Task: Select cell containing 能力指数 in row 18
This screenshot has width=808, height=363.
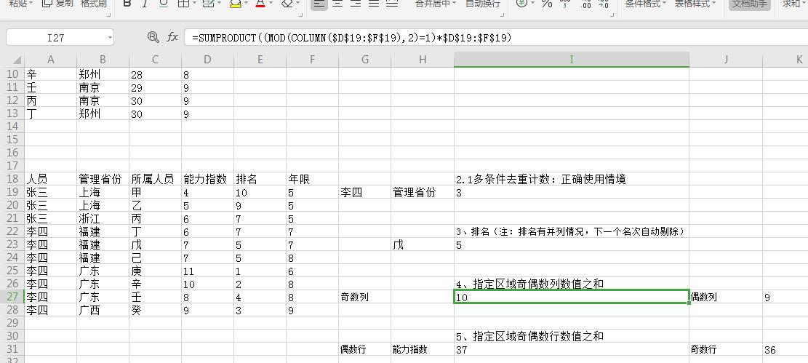Action: [207, 179]
